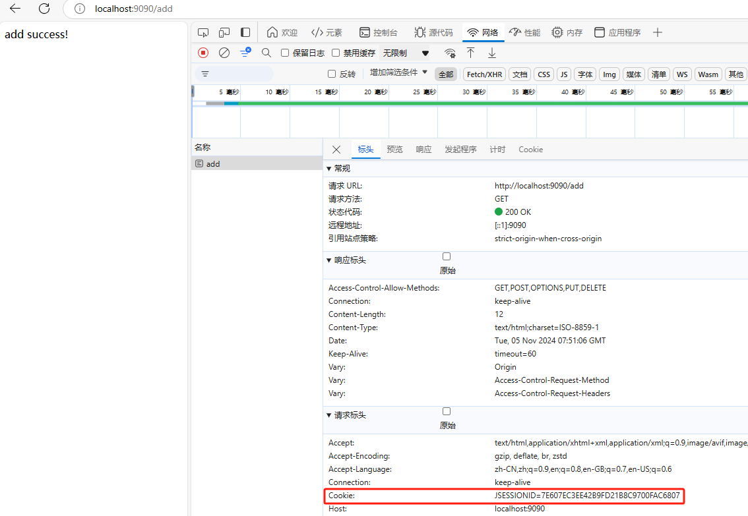This screenshot has width=748, height=516.
Task: Enable the 保留日志 checkbox
Action: coord(285,53)
